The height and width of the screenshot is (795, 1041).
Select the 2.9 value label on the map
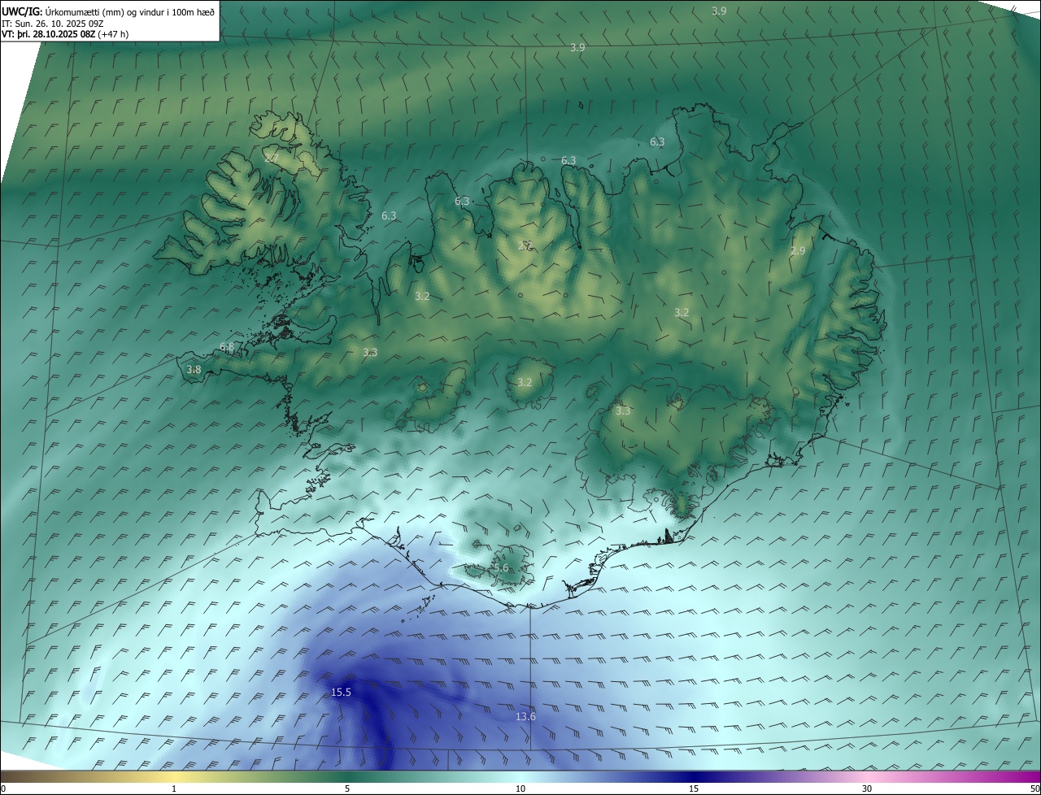click(798, 251)
